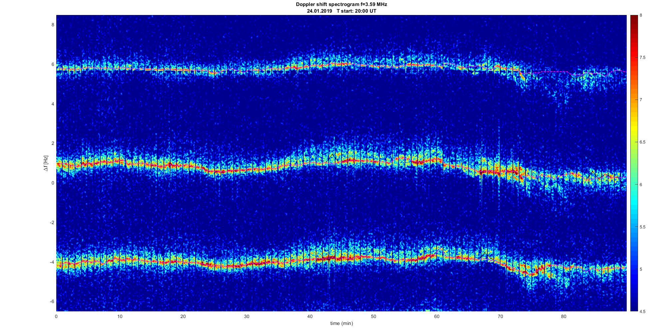This screenshot has width=666, height=334.
Task: Click the colorbar tick label '8'
Action: coord(641,15)
